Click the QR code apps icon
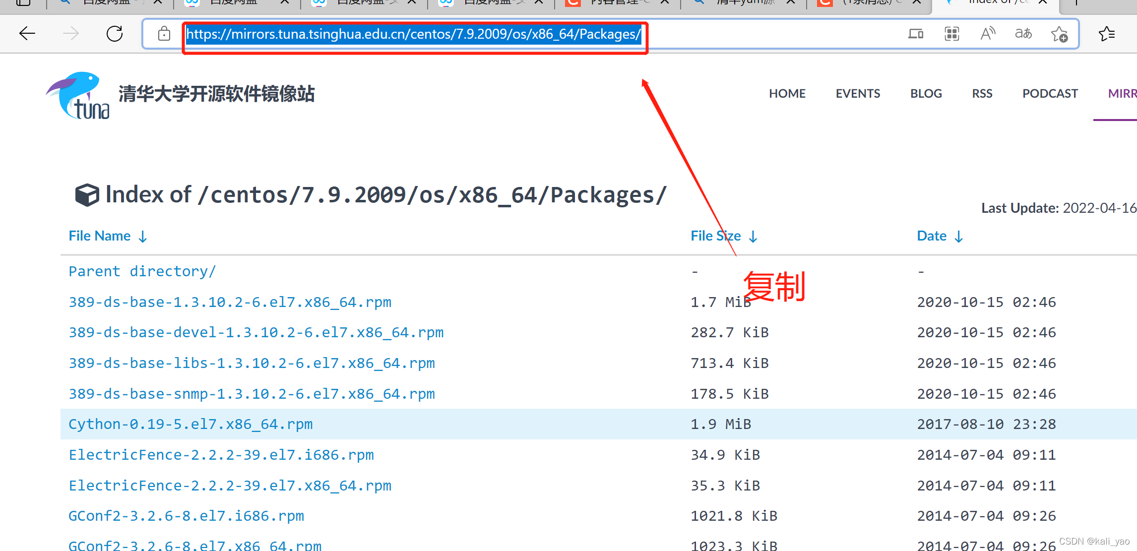Viewport: 1137px width, 551px height. point(951,34)
